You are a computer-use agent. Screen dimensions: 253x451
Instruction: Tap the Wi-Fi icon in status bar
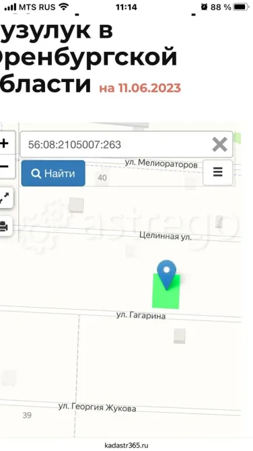click(64, 7)
